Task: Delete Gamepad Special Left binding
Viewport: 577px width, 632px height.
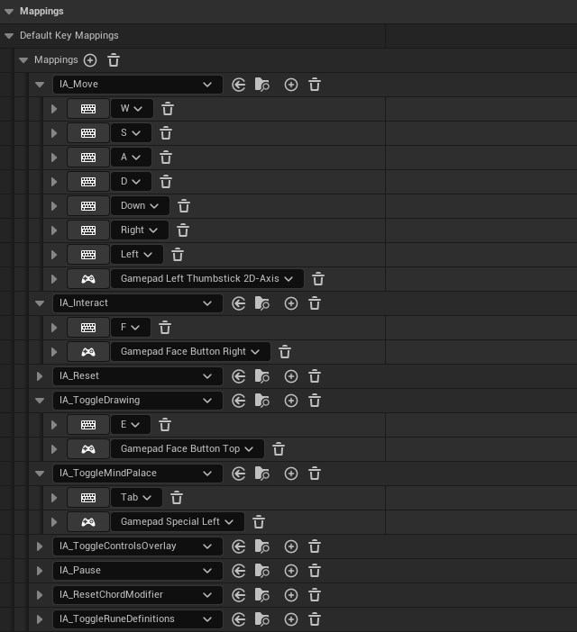Action: (x=259, y=522)
